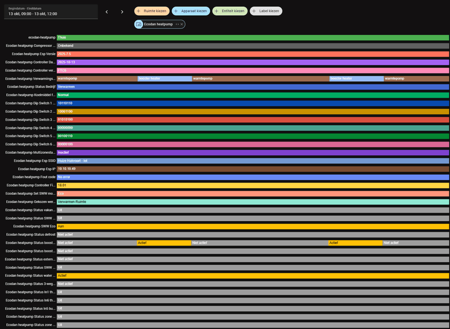
Task: Click the 10.10.10.49 Esp IP bar
Action: (x=253, y=169)
